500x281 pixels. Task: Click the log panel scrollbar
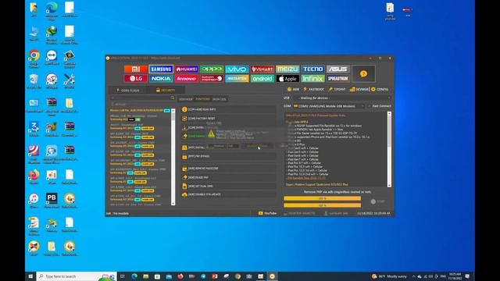click(x=389, y=149)
